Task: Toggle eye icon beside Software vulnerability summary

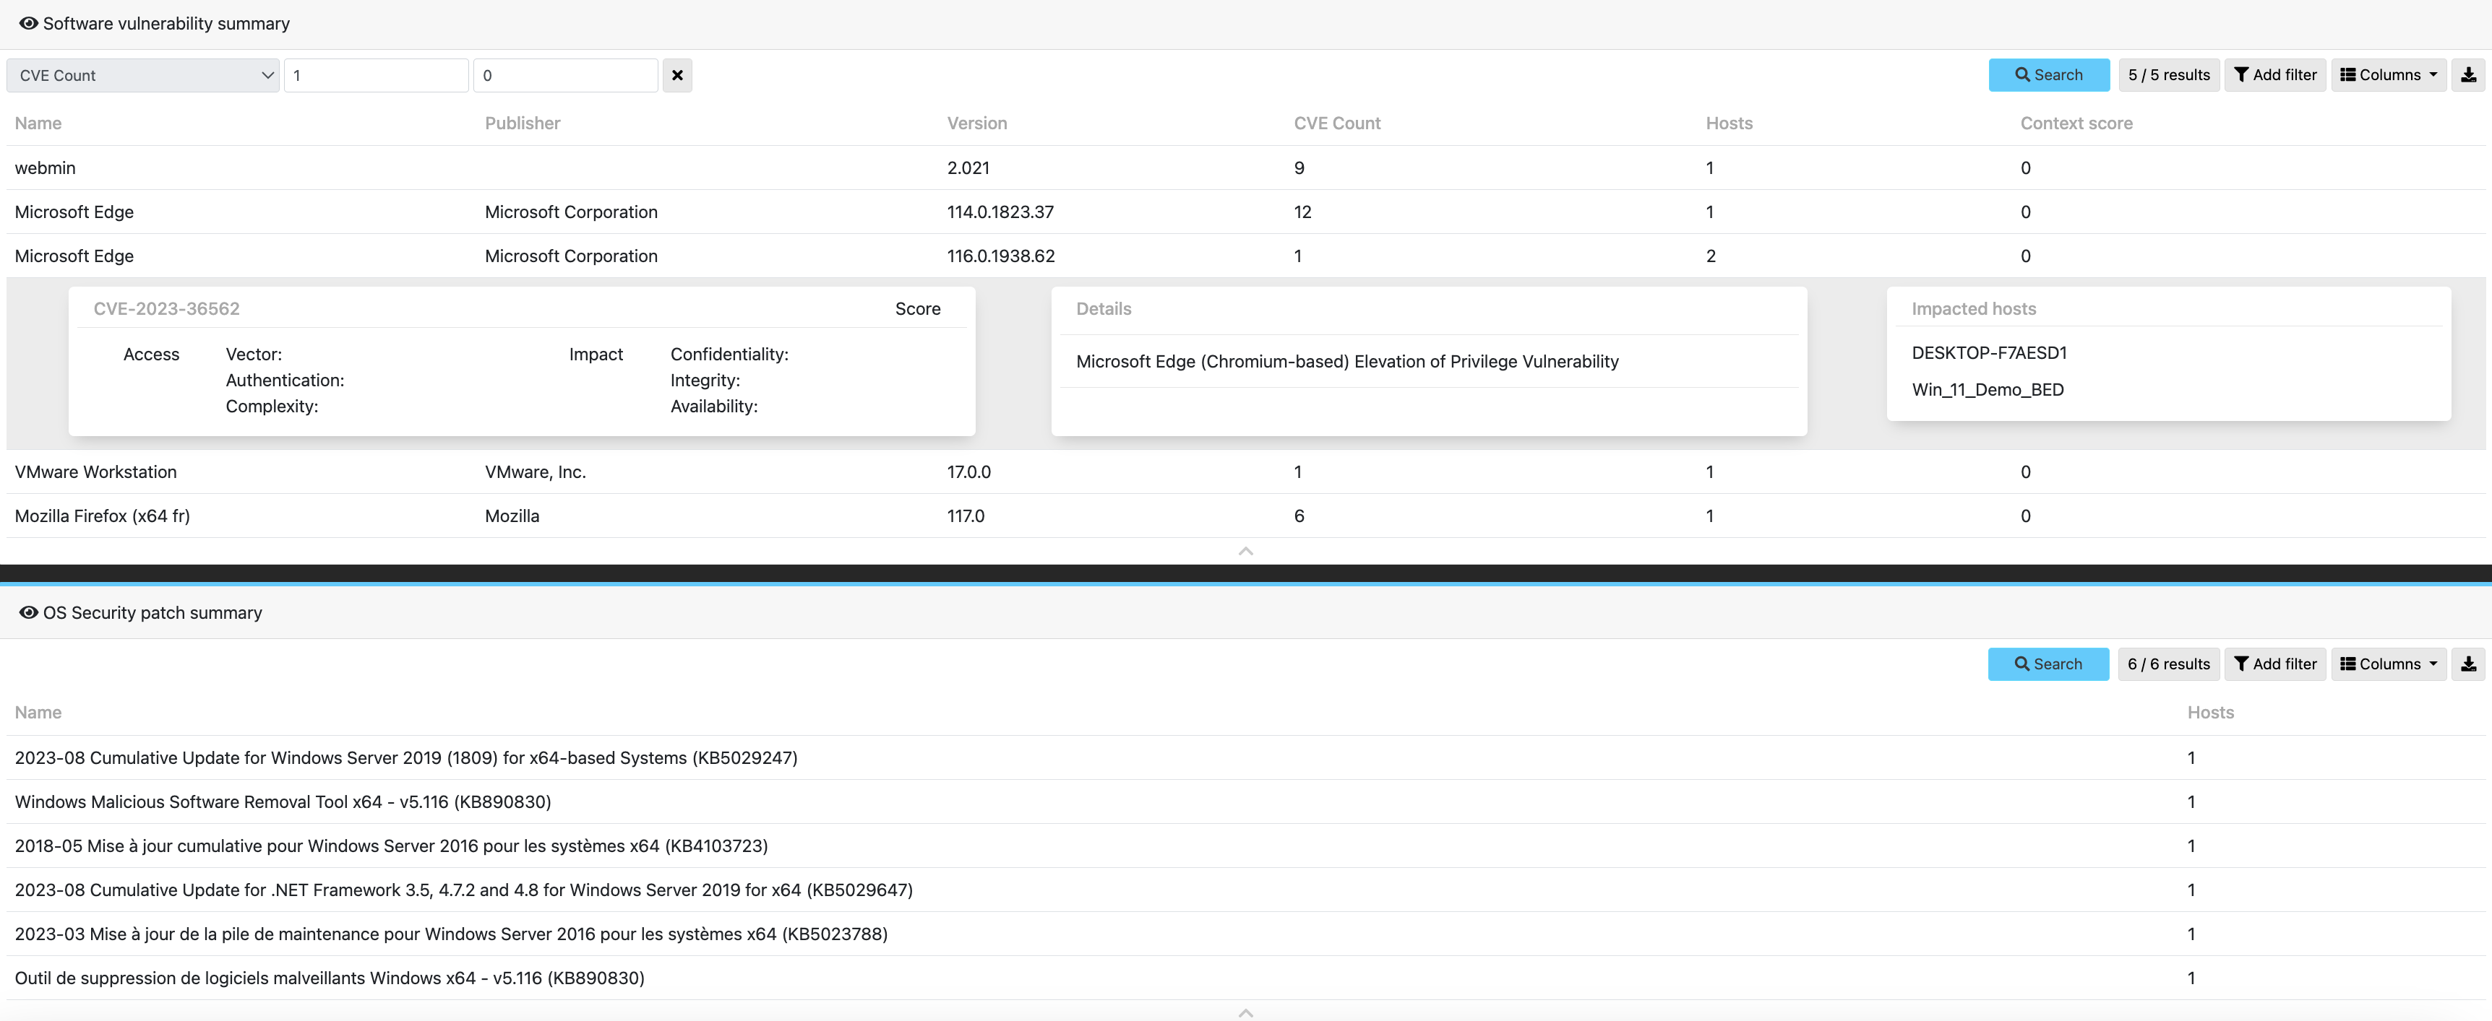Action: pyautogui.click(x=28, y=23)
